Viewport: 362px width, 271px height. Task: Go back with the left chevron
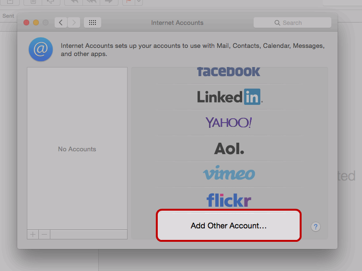pyautogui.click(x=61, y=23)
